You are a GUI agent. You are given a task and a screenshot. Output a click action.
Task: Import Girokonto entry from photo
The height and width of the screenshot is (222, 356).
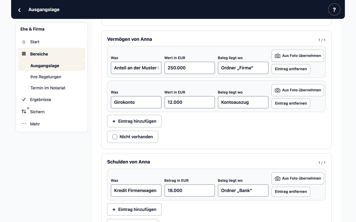pyautogui.click(x=298, y=90)
